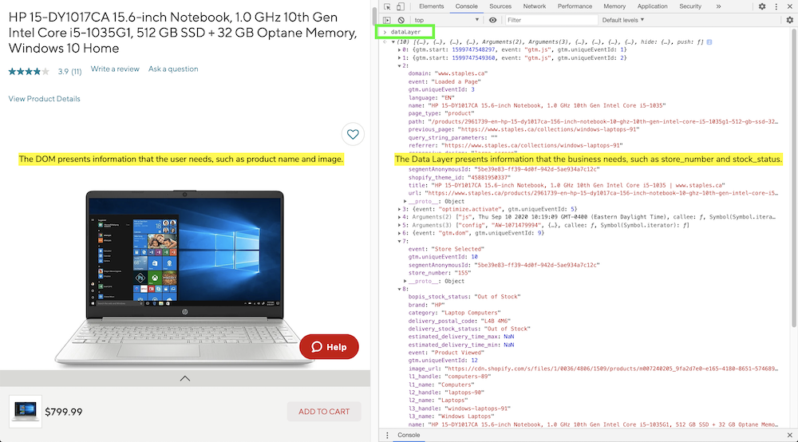Open the Elements tab

(x=431, y=6)
